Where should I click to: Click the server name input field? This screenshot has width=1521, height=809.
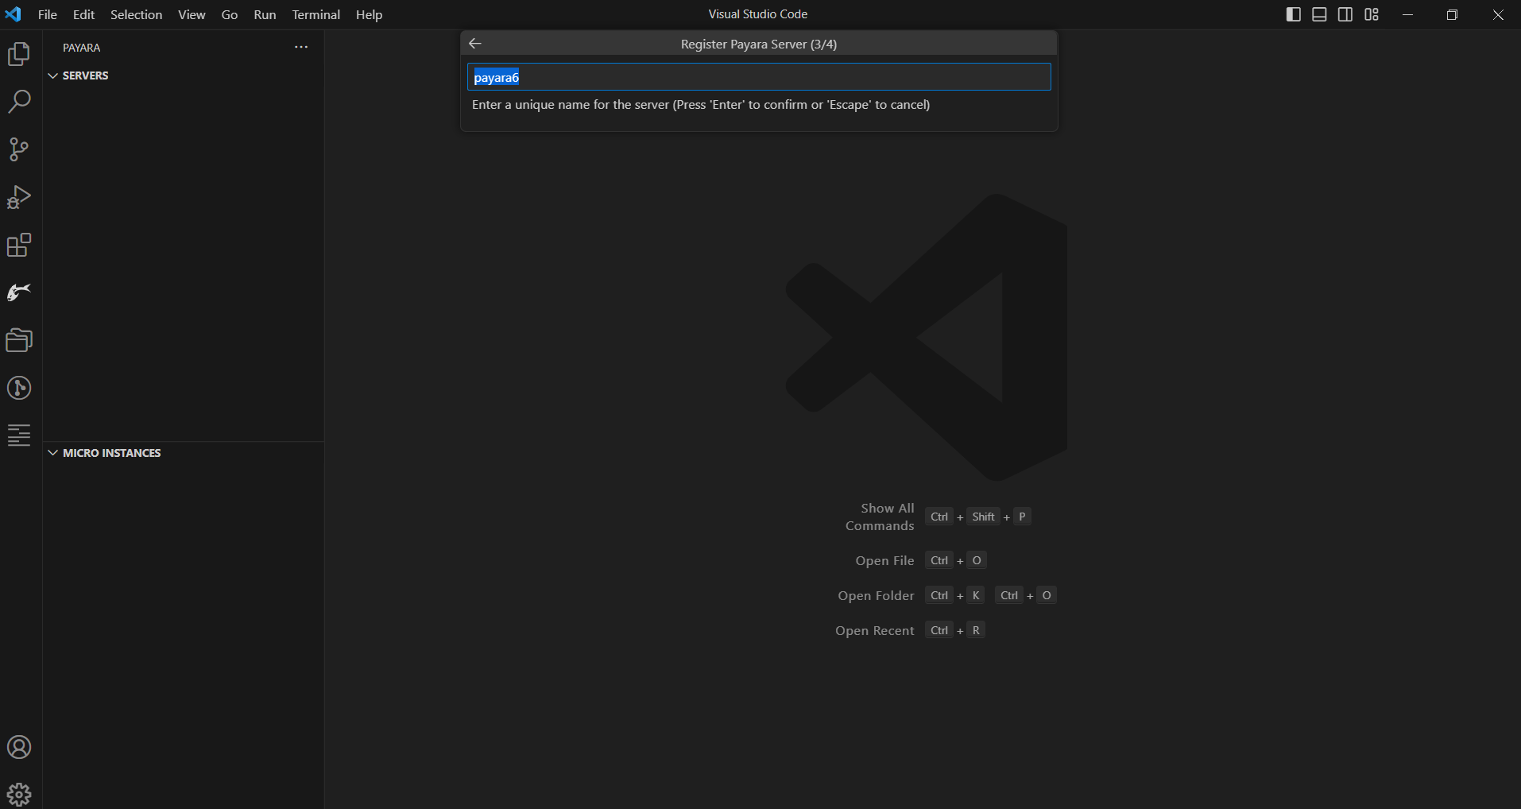click(758, 77)
